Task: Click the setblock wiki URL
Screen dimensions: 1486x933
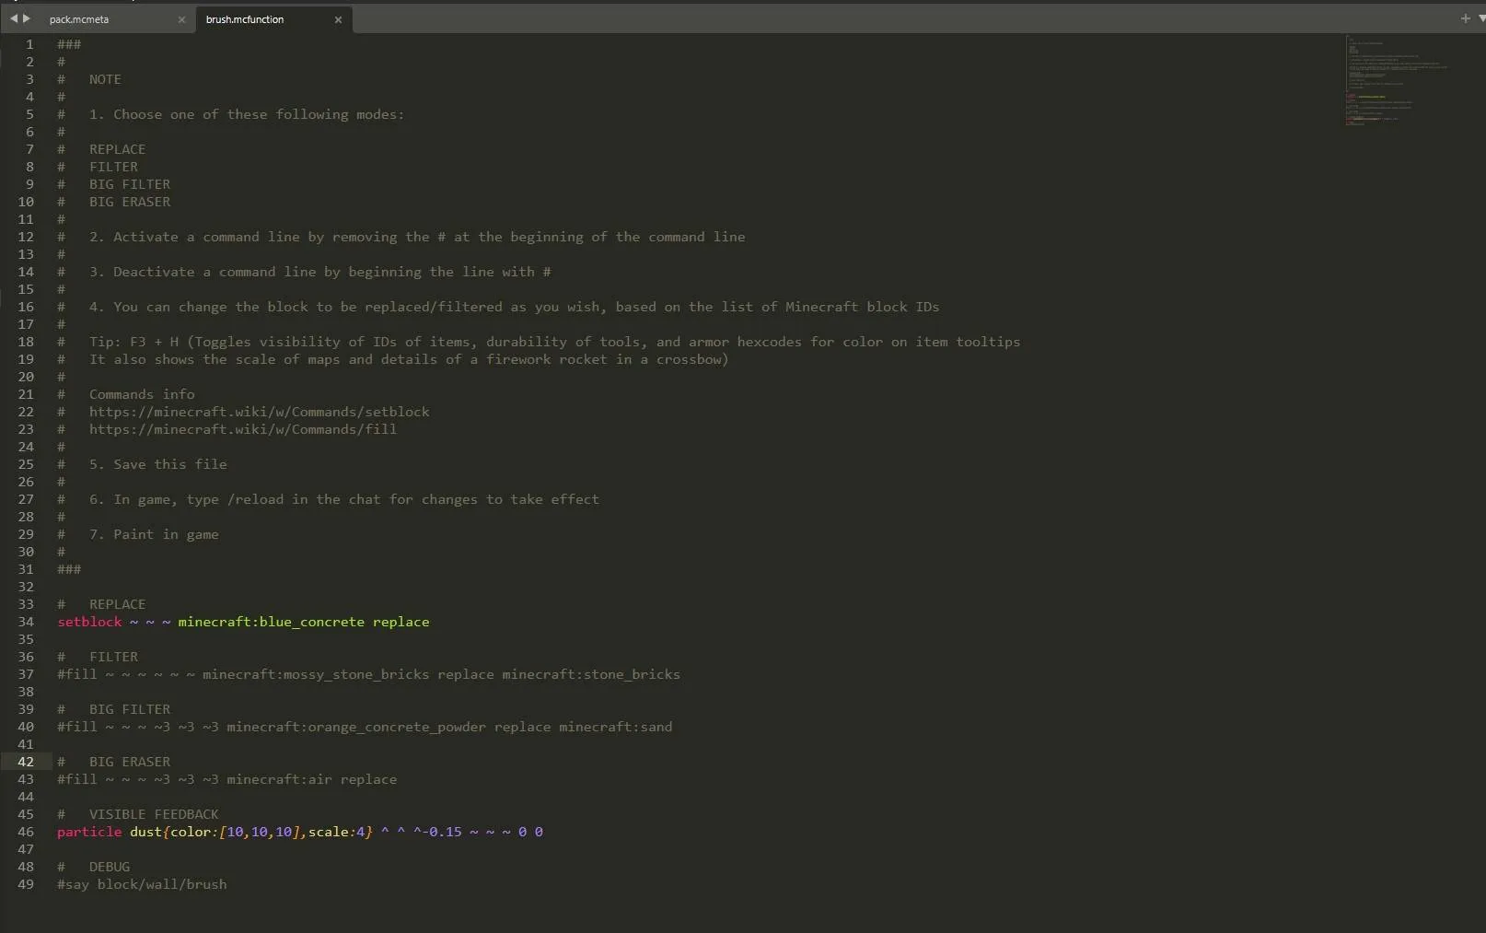Action: coord(259,412)
